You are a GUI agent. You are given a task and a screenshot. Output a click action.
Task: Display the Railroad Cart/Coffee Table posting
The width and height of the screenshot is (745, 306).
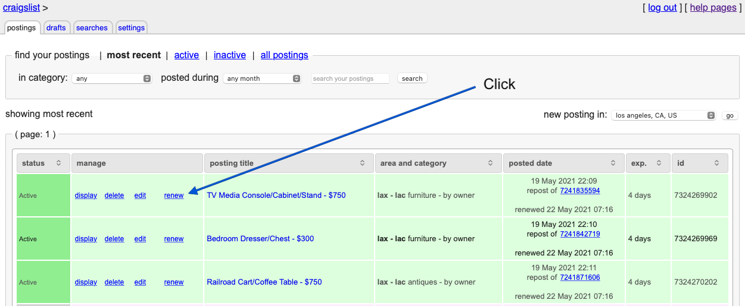click(86, 282)
